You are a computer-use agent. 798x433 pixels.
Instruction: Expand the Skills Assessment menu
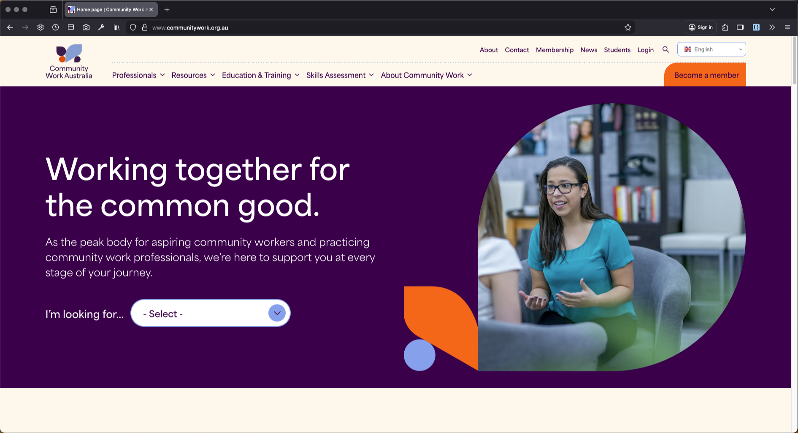[x=340, y=75]
